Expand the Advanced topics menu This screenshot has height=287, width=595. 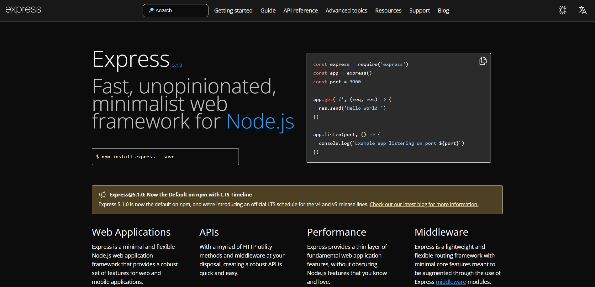tap(346, 10)
